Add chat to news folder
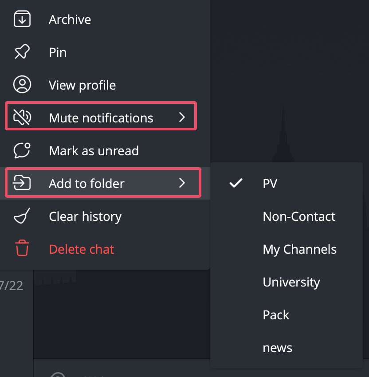This screenshot has height=377, width=369. (x=287, y=348)
